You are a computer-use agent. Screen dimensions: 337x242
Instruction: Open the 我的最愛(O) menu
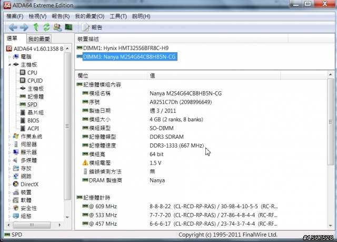click(x=90, y=16)
